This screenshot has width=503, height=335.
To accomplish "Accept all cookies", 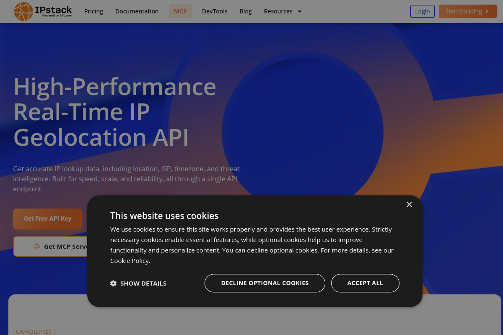I will pyautogui.click(x=365, y=283).
